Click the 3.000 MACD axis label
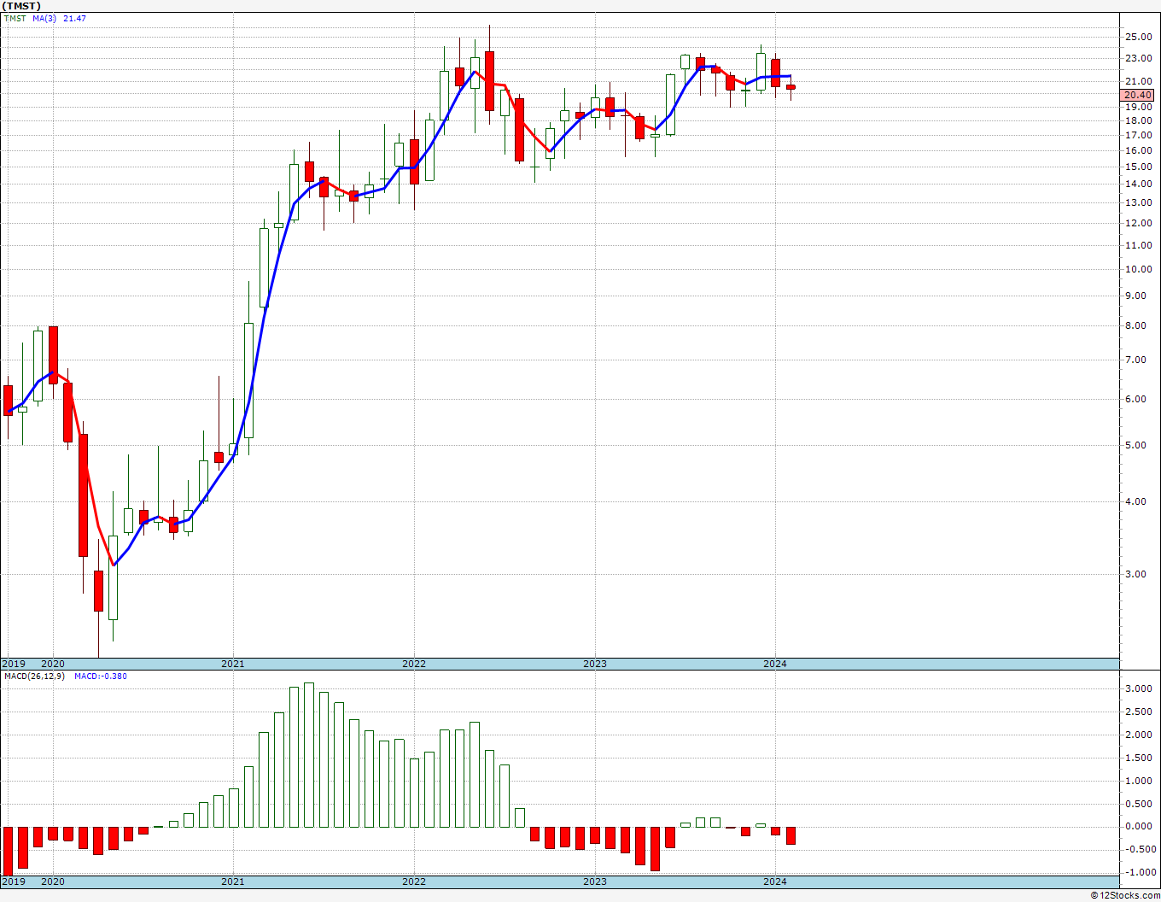 (1138, 689)
